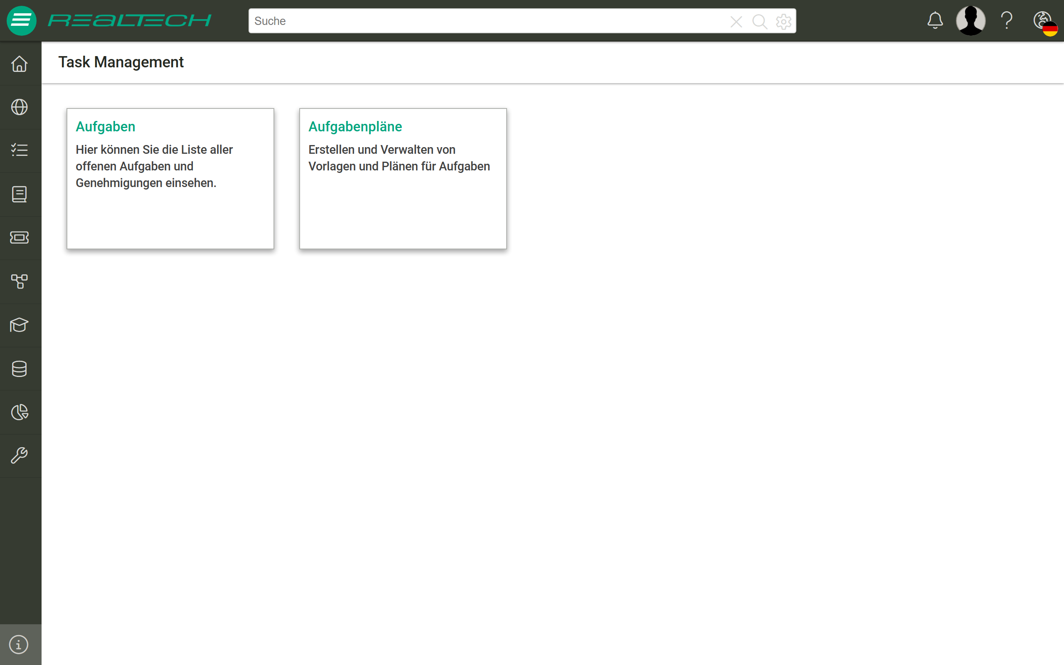Open the user profile avatar menu
This screenshot has width=1064, height=665.
[970, 21]
